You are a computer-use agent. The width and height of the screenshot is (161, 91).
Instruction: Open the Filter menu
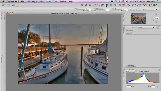[x=42, y=1]
